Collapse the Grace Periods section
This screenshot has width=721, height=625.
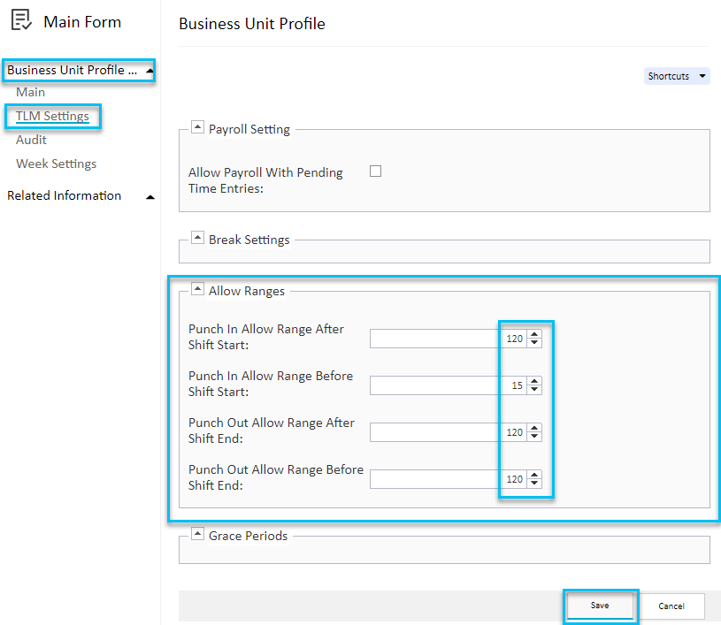[x=198, y=532]
